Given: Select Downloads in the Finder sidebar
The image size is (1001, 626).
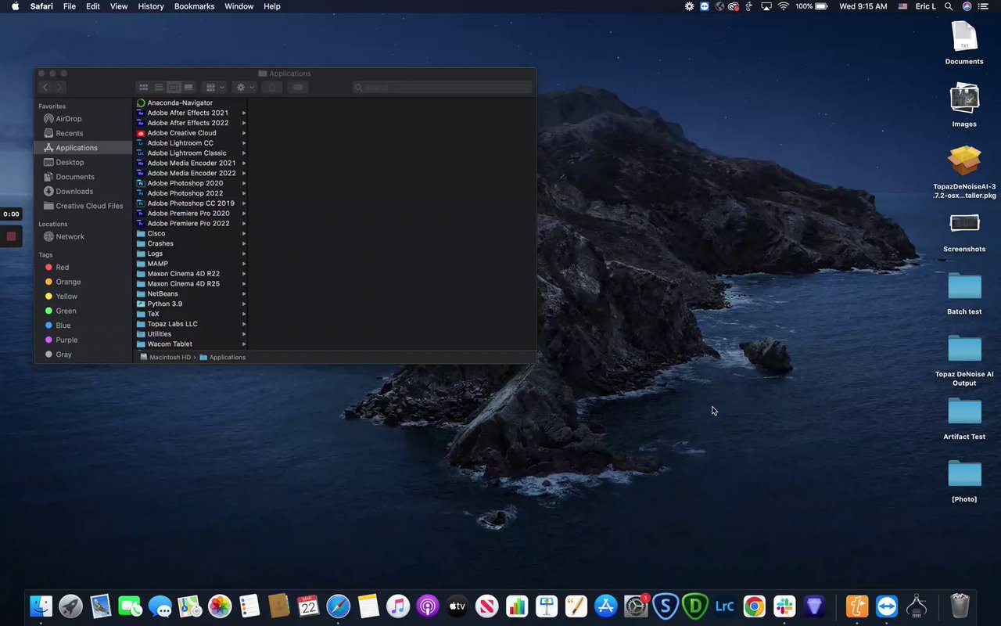Looking at the screenshot, I should [x=74, y=191].
